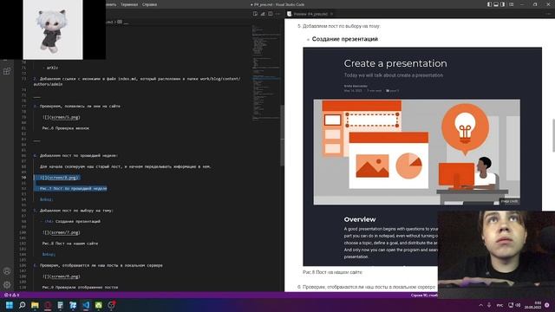The height and width of the screenshot is (312, 555).
Task: Open the Терминал menu
Action: coord(129,4)
